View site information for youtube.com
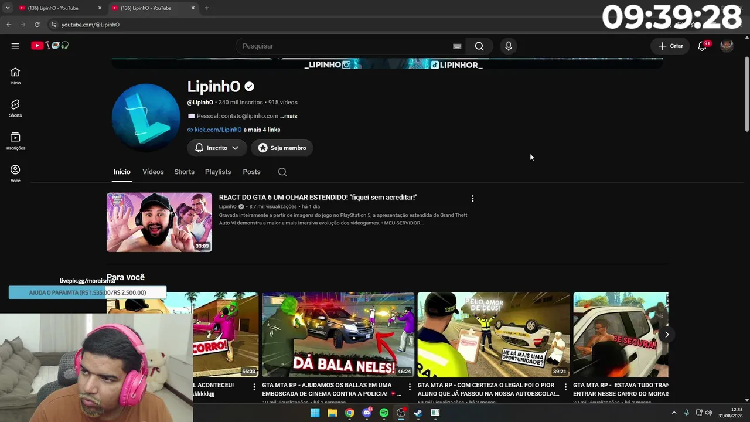 point(53,25)
